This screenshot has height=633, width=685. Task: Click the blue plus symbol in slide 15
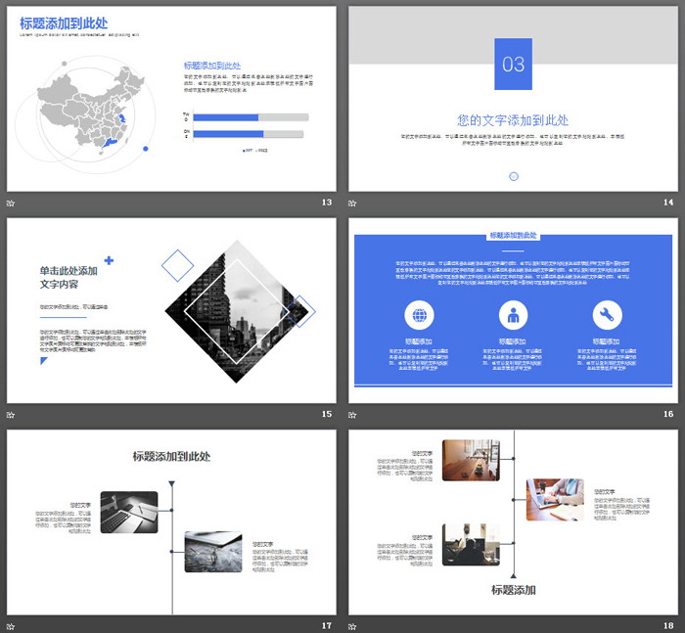click(x=109, y=260)
